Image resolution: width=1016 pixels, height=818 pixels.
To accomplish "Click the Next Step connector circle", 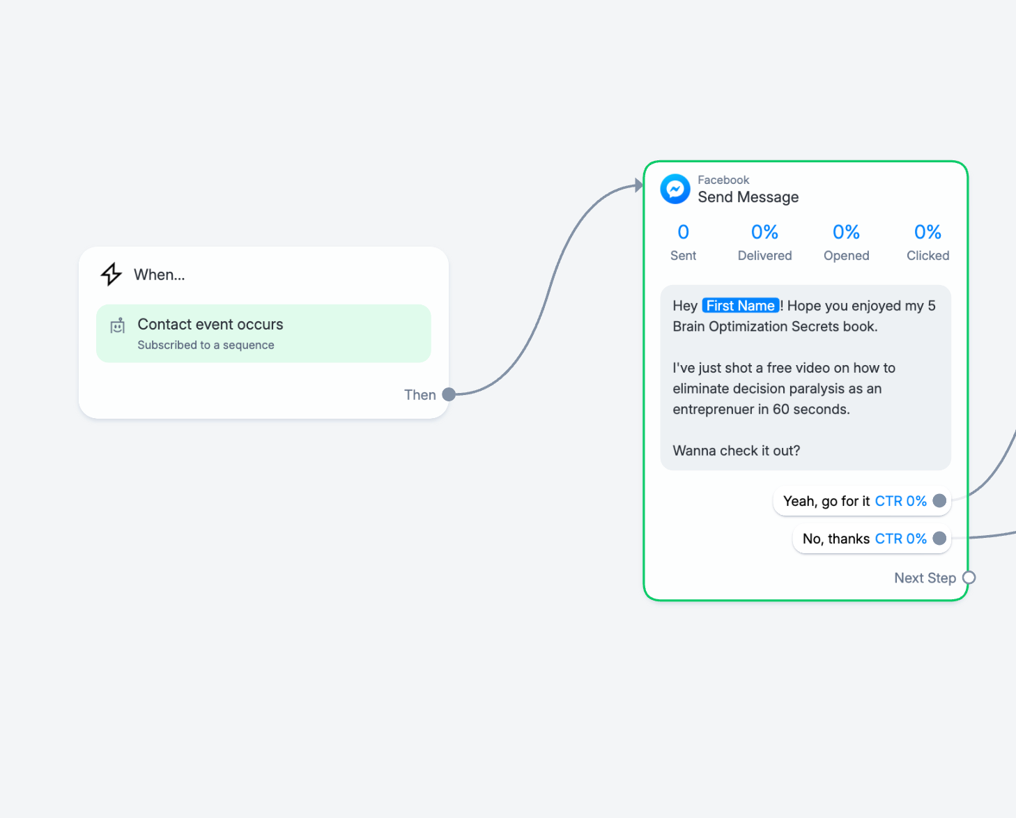I will (969, 578).
